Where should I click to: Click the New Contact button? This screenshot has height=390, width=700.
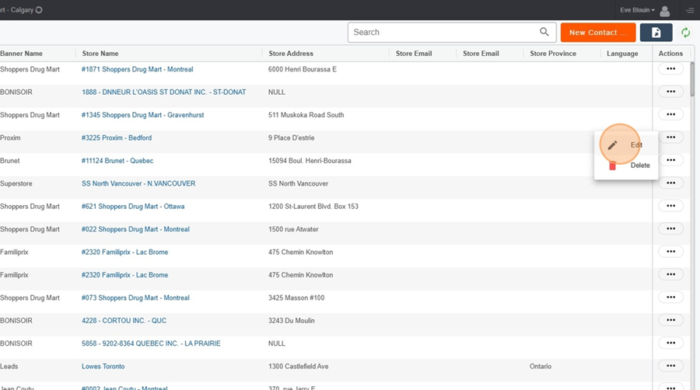click(598, 33)
